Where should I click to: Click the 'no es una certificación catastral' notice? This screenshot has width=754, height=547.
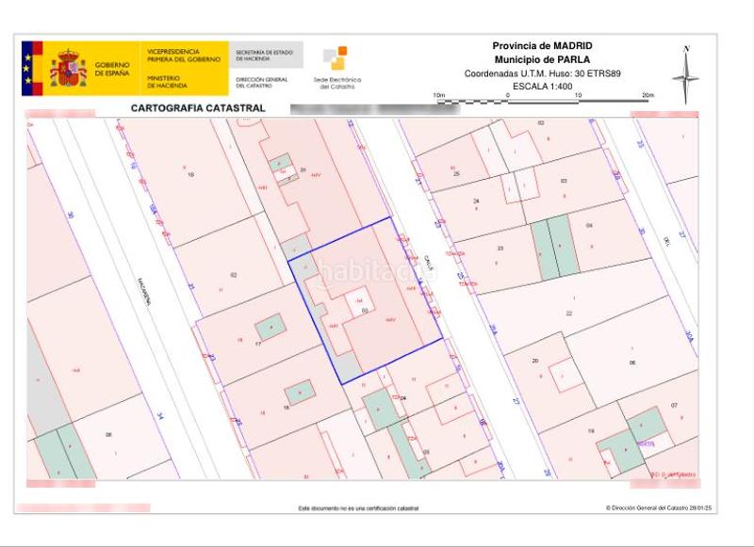358,508
